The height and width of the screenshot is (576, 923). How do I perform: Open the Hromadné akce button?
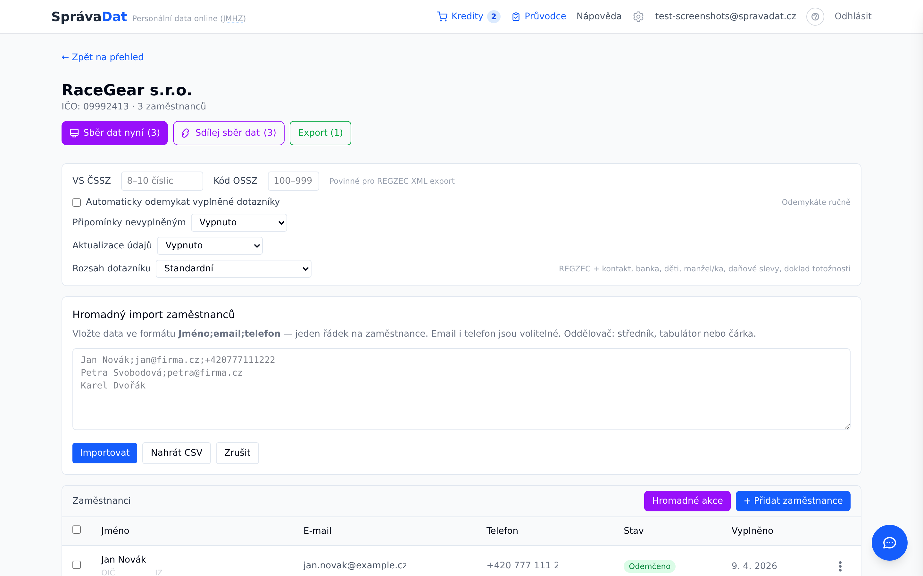click(687, 501)
